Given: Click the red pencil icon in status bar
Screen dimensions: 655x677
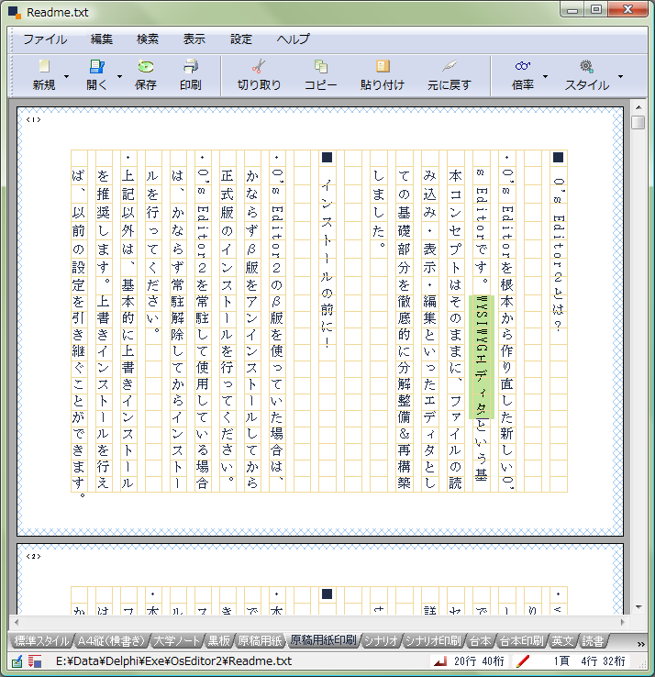Looking at the screenshot, I should click(x=523, y=661).
